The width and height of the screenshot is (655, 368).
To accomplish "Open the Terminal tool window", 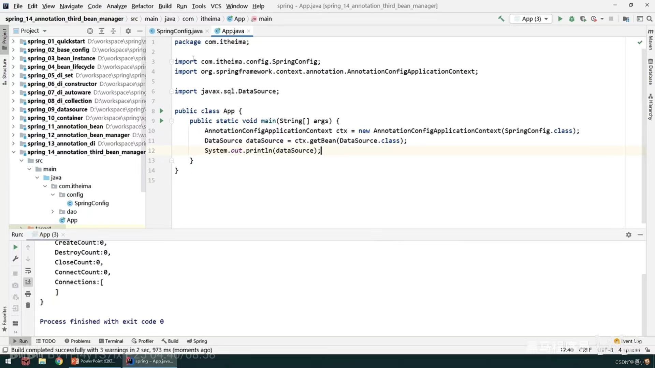I will 111,341.
